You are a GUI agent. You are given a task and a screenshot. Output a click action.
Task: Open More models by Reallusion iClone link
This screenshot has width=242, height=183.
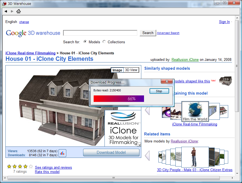click(184, 141)
